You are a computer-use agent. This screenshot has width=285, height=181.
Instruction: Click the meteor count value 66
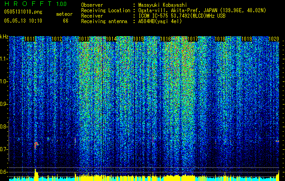66,21
